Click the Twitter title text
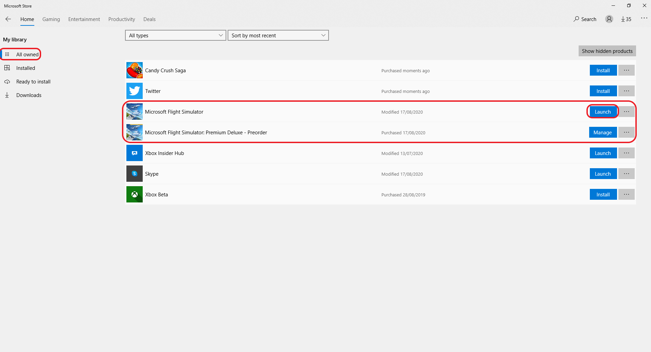This screenshot has height=352, width=651. point(153,91)
